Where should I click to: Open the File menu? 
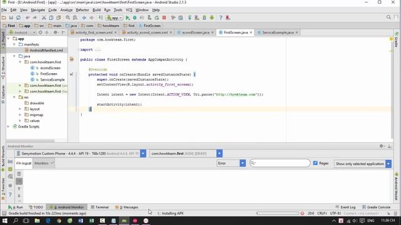point(4,10)
